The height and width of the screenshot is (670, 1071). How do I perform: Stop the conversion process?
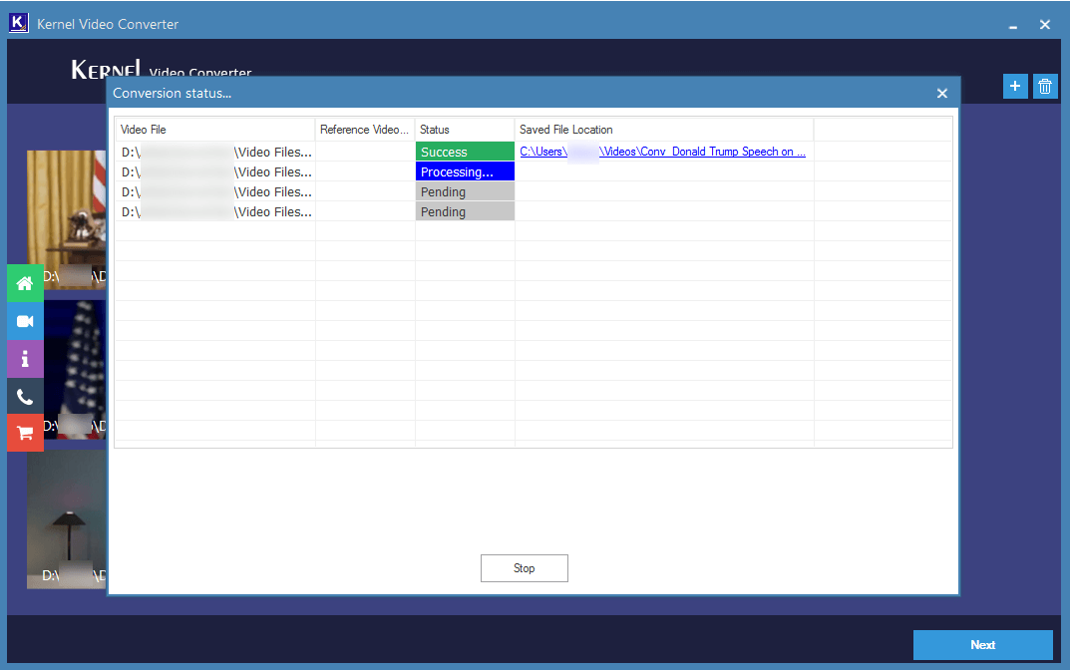click(x=524, y=568)
